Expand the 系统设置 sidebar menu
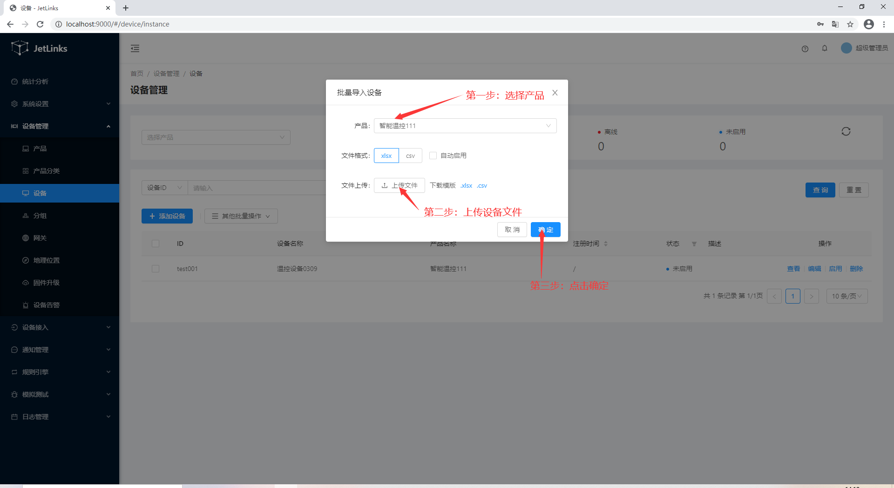Image resolution: width=894 pixels, height=488 pixels. (60, 104)
